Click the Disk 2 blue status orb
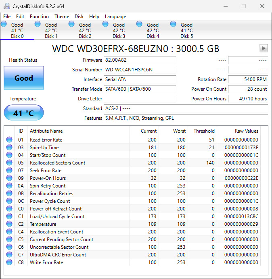Viewport: 272px width, 279px height. coord(71,24)
